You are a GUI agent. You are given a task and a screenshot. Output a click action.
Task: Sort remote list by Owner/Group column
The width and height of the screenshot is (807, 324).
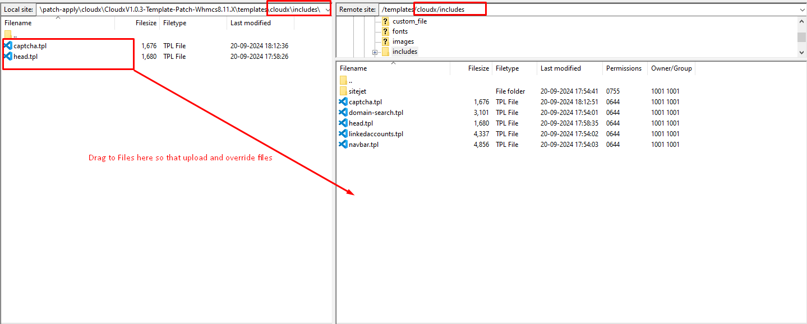coord(671,68)
